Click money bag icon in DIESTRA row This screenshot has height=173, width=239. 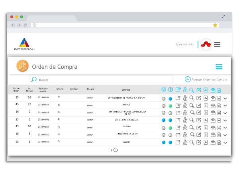185,128
